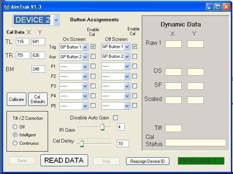Viewport: 233px width, 174px height.
Task: Click the Cal Defaults button
Action: click(x=38, y=99)
